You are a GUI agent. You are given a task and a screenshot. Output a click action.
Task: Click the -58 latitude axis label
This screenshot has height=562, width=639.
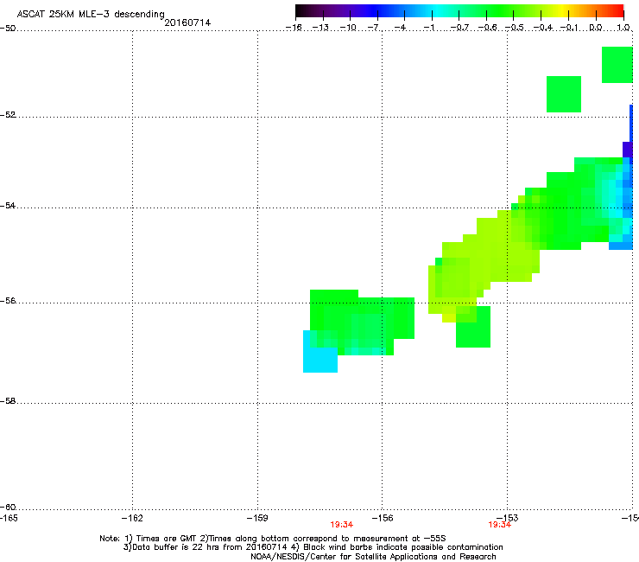pyautogui.click(x=8, y=401)
